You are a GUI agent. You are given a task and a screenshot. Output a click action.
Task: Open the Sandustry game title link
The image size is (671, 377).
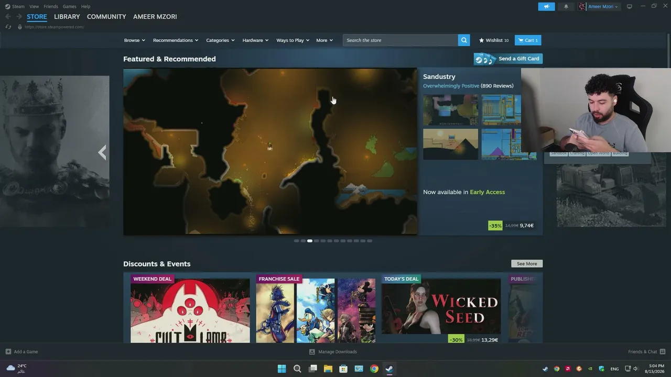pyautogui.click(x=439, y=76)
